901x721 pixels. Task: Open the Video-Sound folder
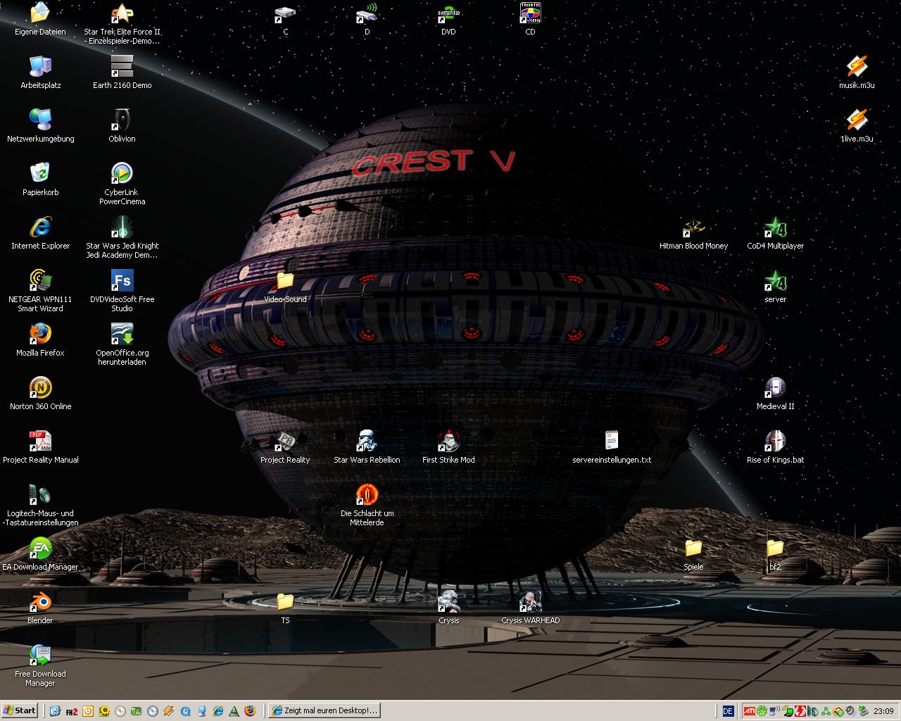click(285, 281)
